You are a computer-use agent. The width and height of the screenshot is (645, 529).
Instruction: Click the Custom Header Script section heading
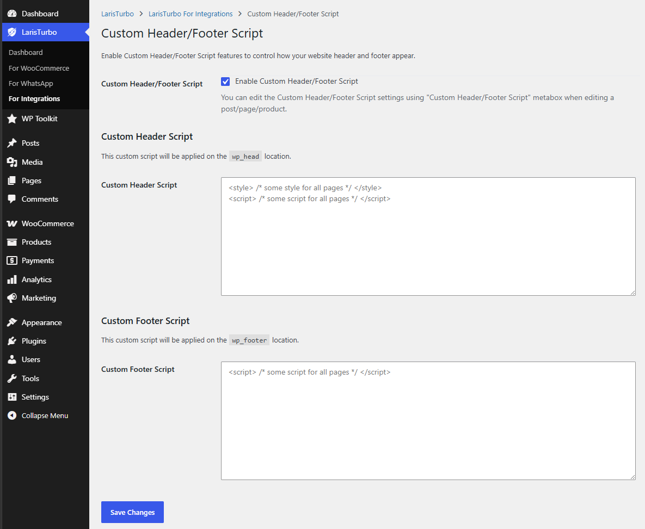point(147,136)
